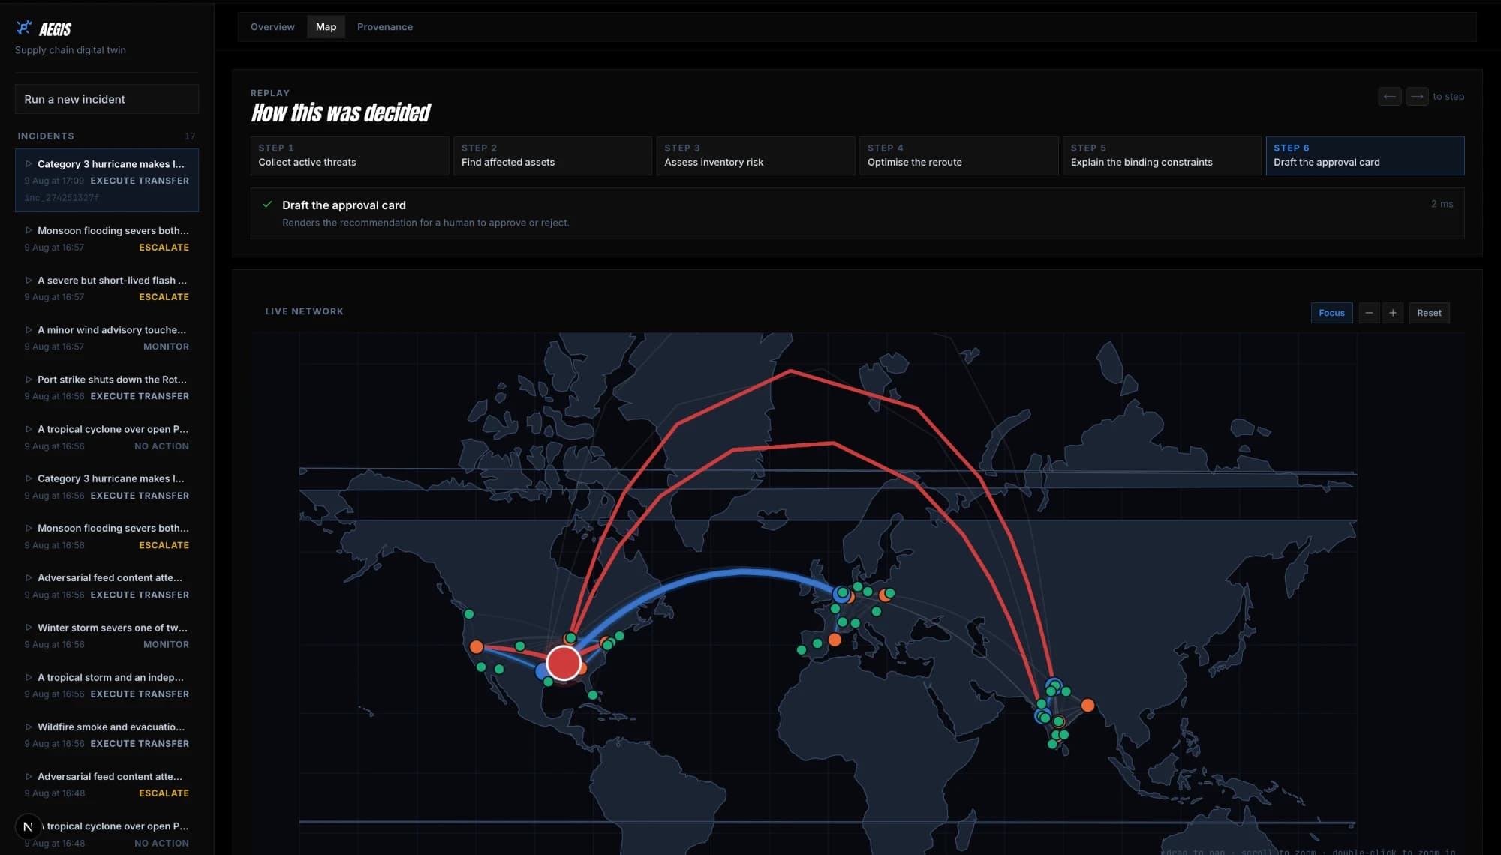Screen dimensions: 1501x855
Task: Click the green checkmark beside Draft the approval card
Action: click(x=267, y=205)
